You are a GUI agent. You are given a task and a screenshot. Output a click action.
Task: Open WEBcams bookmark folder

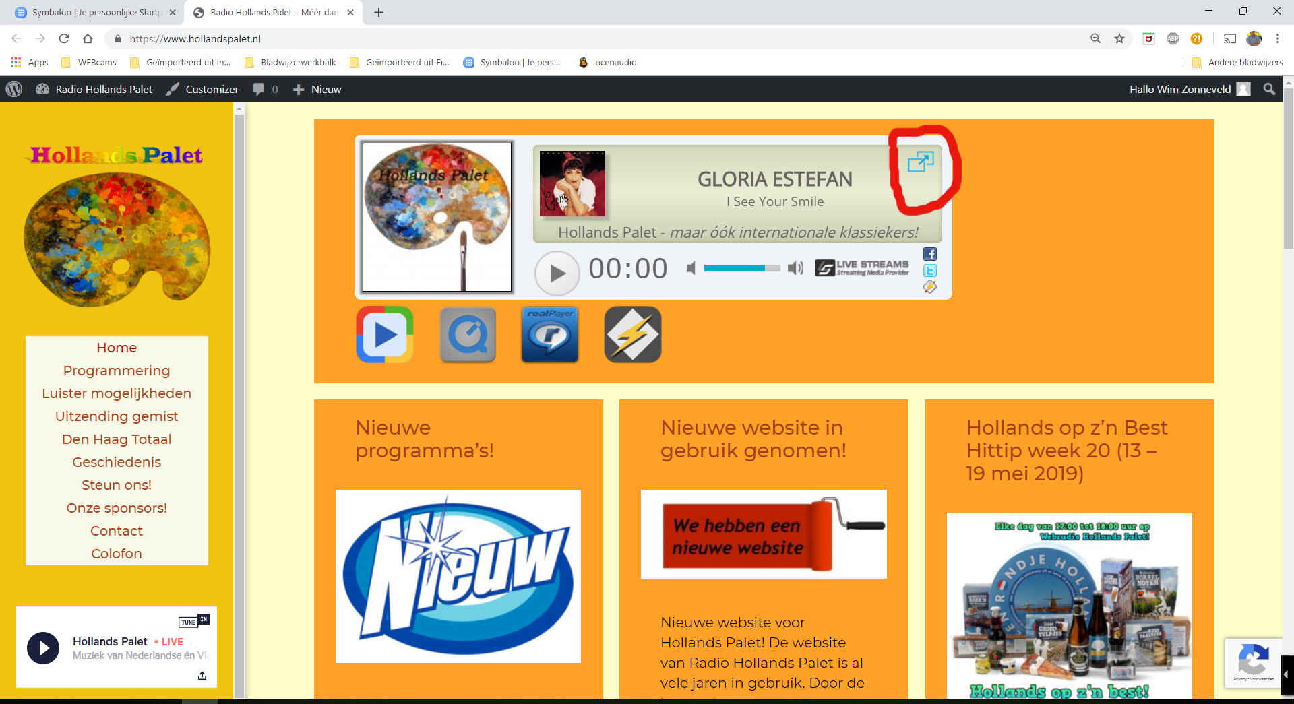(x=89, y=62)
